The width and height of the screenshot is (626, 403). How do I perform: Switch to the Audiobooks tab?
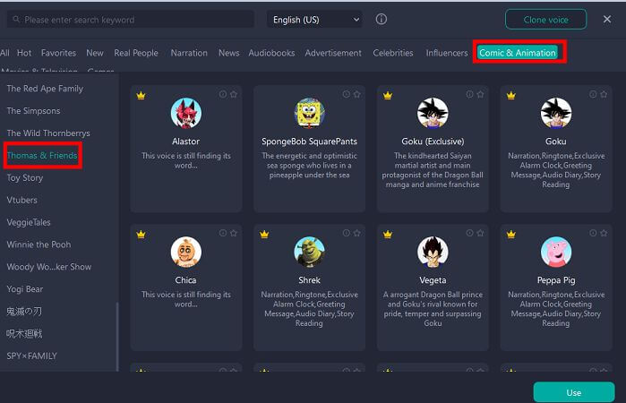tap(271, 53)
